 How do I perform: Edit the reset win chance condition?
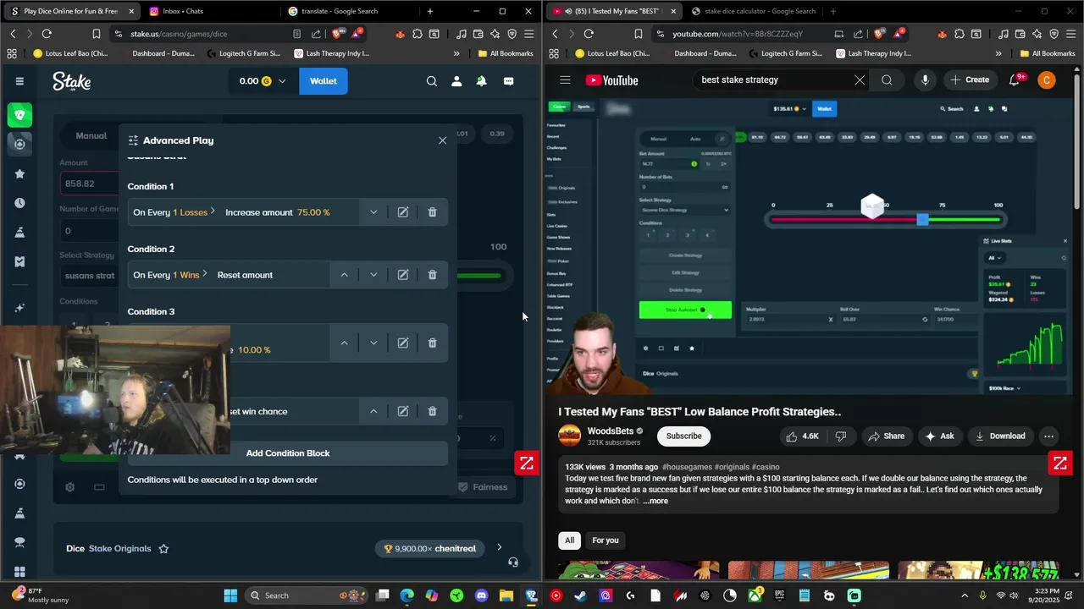pyautogui.click(x=403, y=411)
